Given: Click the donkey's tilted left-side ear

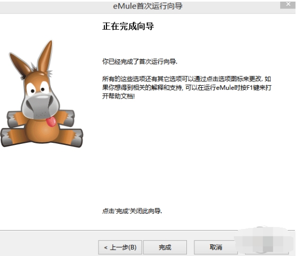Looking at the screenshot, I should tap(21, 65).
